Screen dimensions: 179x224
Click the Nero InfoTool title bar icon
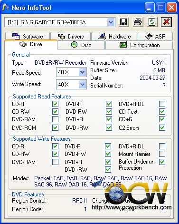6,7
